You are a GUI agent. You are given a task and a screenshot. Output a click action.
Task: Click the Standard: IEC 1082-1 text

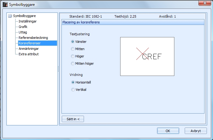point(86,16)
